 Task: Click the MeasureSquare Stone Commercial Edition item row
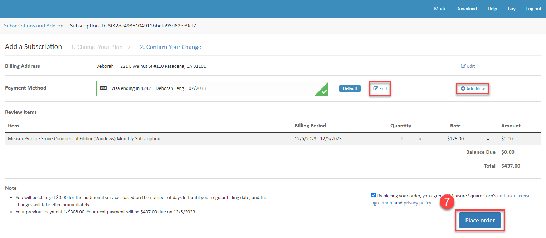pyautogui.click(x=273, y=139)
